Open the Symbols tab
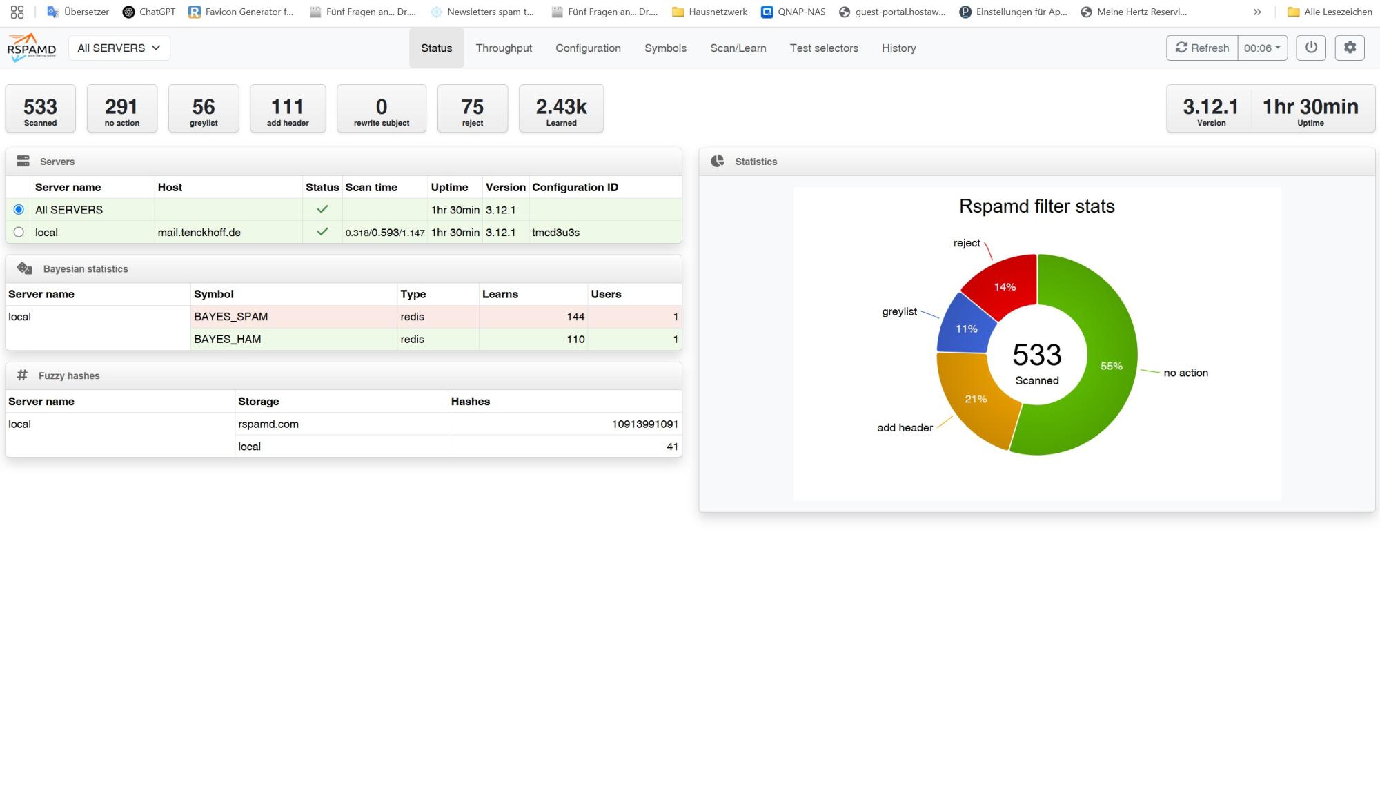Viewport: 1380px width, 811px height. click(665, 48)
